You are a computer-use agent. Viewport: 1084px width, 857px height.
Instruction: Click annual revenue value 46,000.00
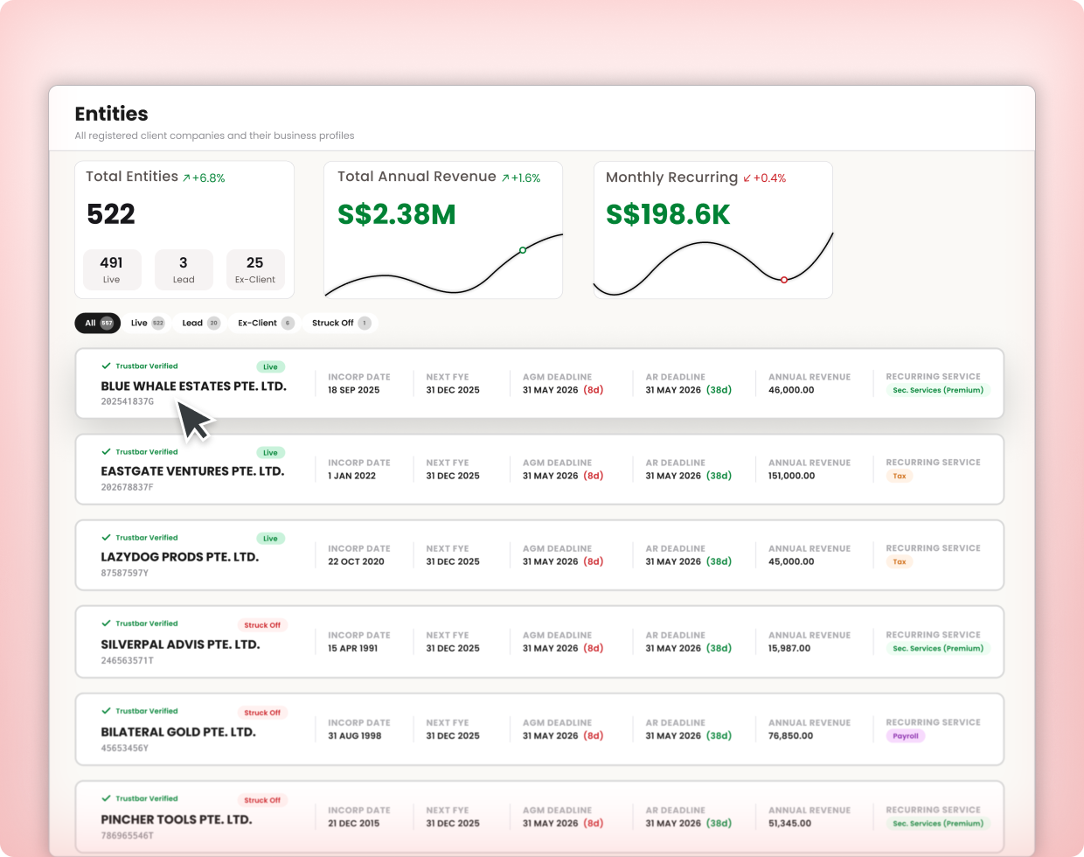791,390
